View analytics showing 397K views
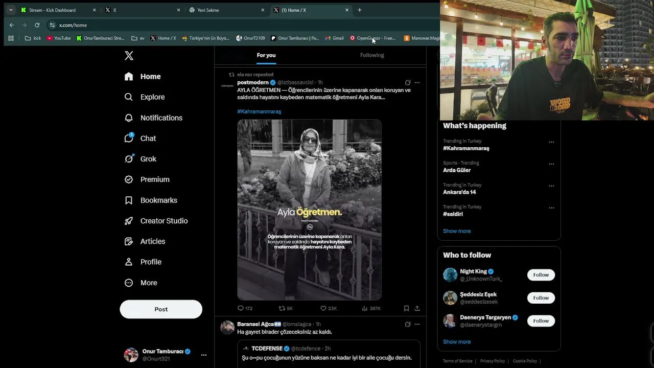The height and width of the screenshot is (368, 654). point(371,308)
